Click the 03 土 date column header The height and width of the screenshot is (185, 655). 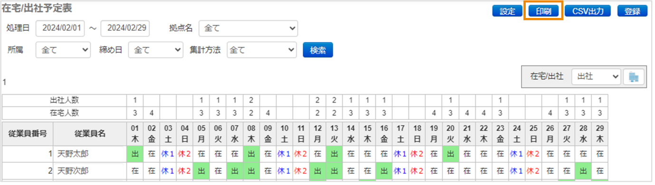tap(168, 134)
